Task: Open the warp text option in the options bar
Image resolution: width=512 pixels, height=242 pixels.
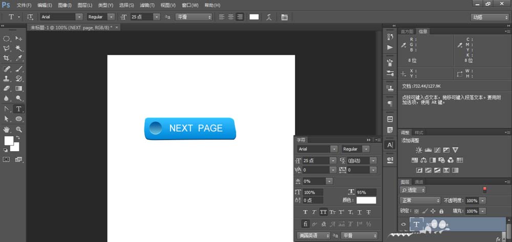Action: tap(269, 17)
